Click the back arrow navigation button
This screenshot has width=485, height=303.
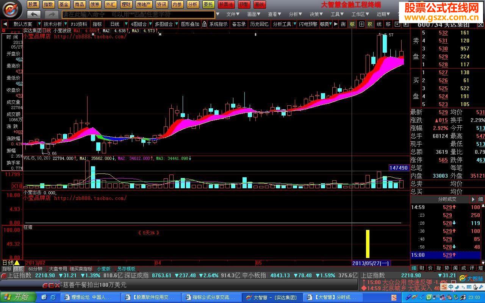[34, 14]
